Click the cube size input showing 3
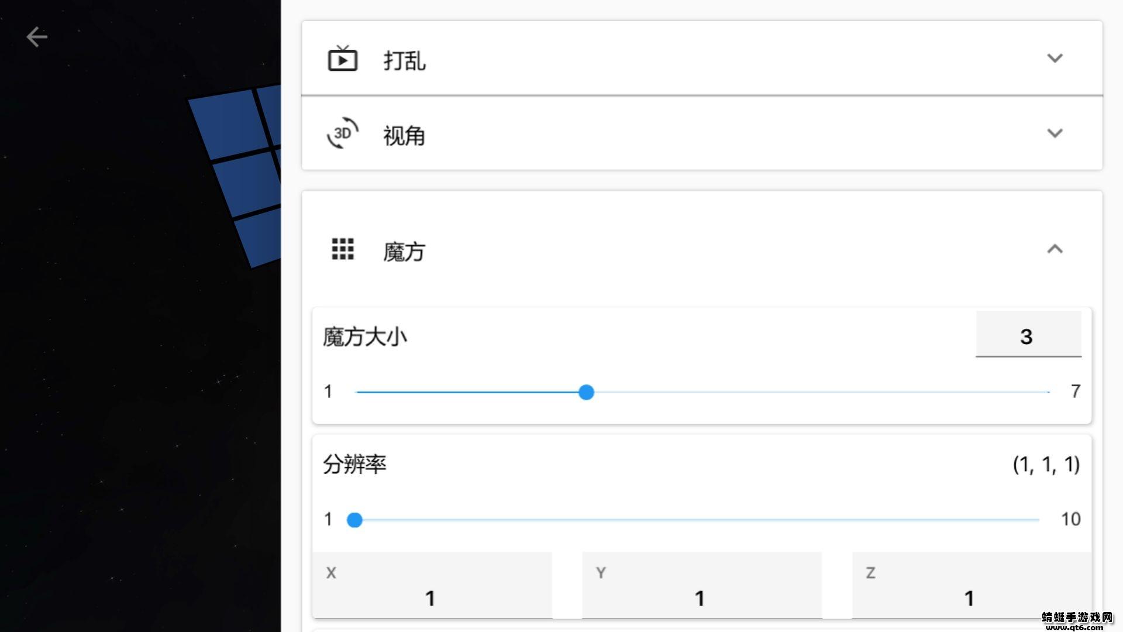The width and height of the screenshot is (1123, 632). (1028, 336)
